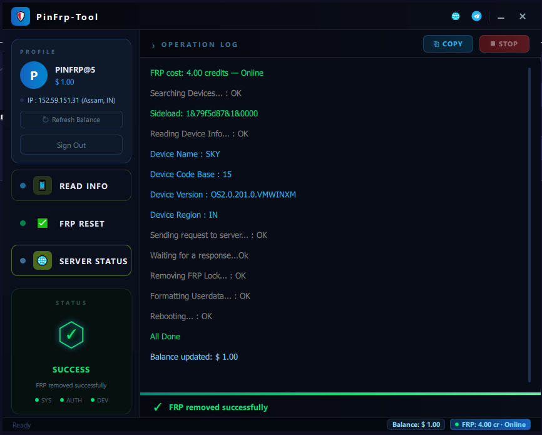
Task: Select the FRP RESET menu option
Action: [x=71, y=223]
